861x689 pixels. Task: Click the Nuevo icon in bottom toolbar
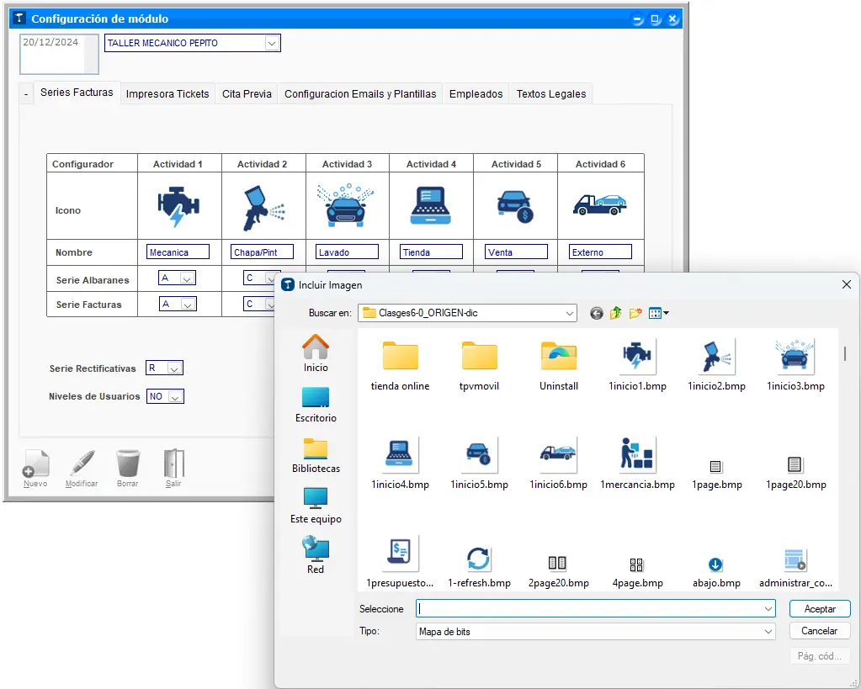pyautogui.click(x=35, y=464)
